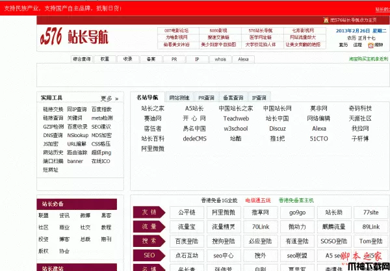Click the w3school site link
The image size is (390, 271).
coord(236,129)
